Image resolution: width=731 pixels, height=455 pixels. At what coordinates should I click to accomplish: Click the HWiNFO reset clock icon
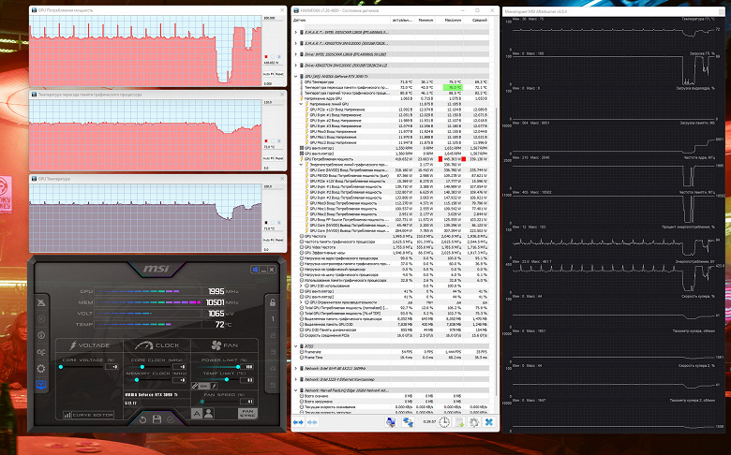444,422
